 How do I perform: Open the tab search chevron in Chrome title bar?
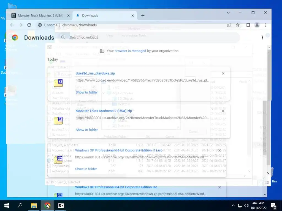[228, 13]
